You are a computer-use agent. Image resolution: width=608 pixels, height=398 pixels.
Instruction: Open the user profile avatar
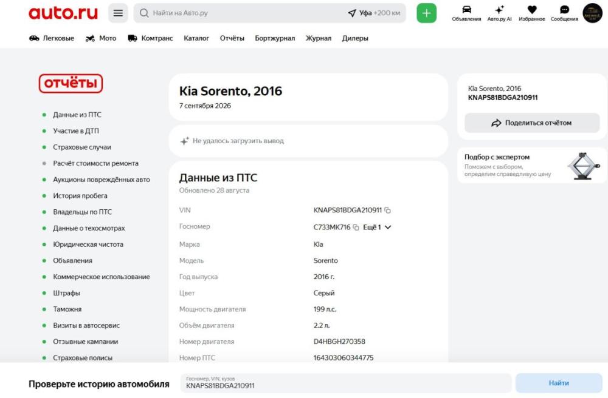(592, 13)
